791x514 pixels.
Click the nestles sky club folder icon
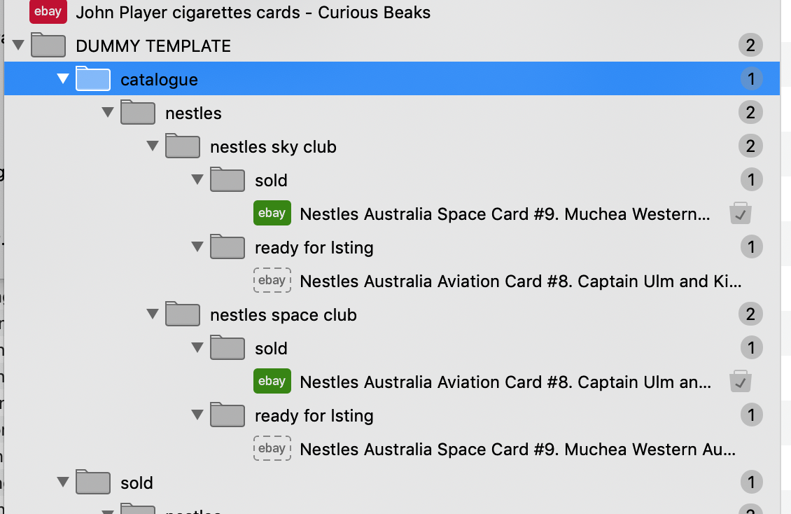[183, 146]
